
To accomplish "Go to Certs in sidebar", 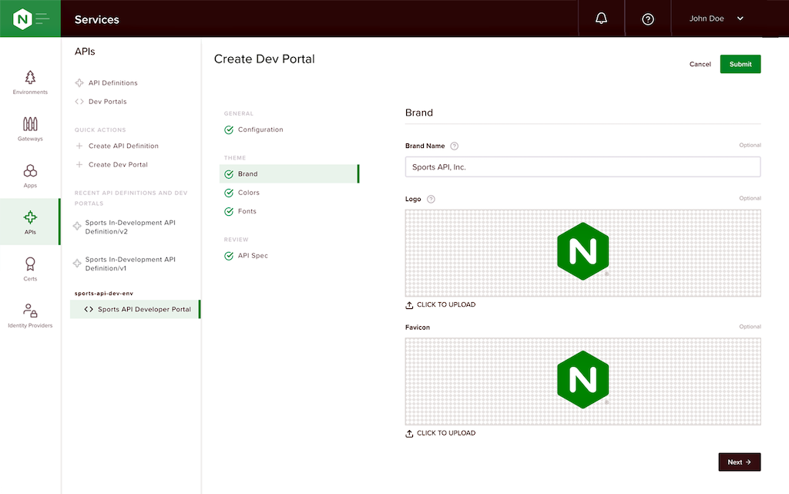I will [30, 269].
